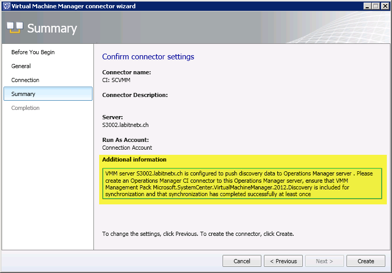This screenshot has height=273, width=392.
Task: Click the Completion step in the sidebar
Action: click(x=25, y=108)
